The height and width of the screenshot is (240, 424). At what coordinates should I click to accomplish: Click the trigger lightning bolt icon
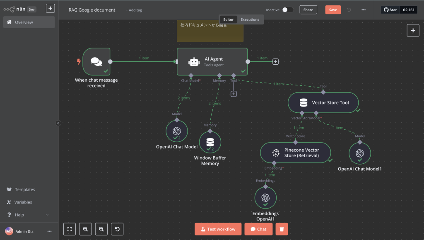[79, 61]
